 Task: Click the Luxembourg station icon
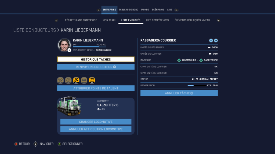(179, 60)
